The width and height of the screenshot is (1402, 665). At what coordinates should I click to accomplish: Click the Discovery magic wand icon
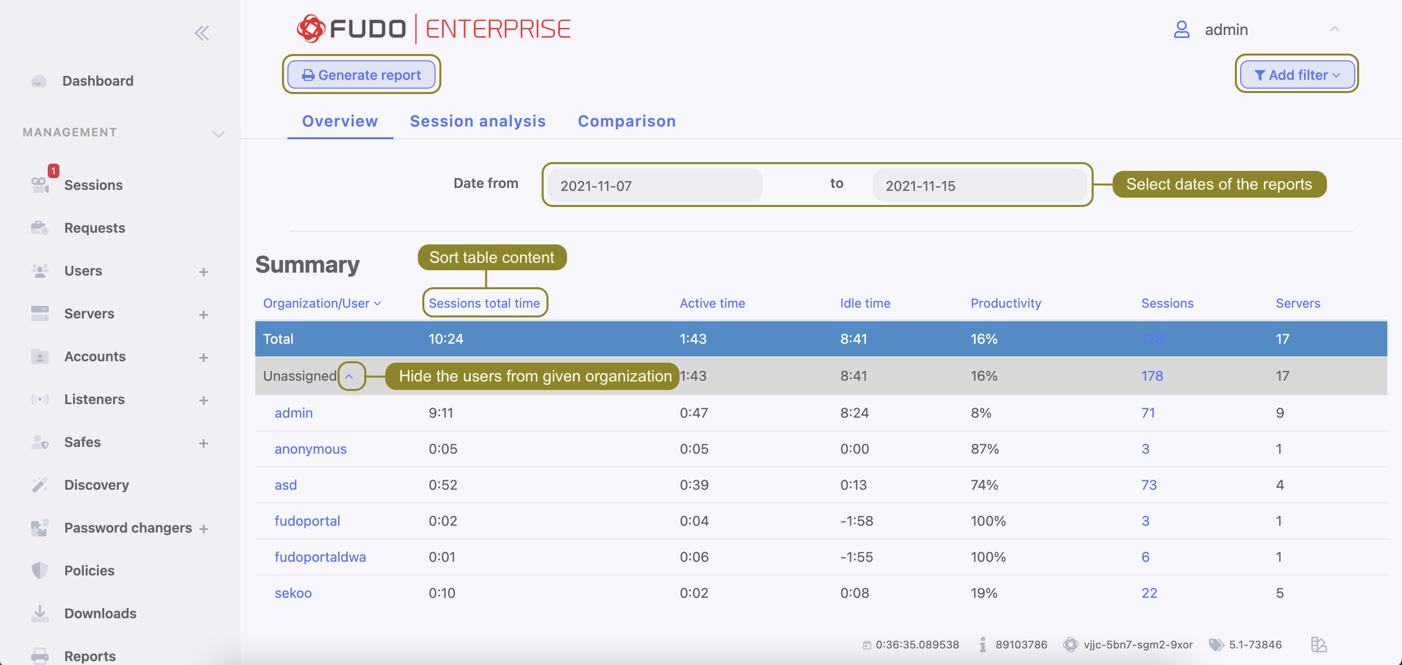pyautogui.click(x=40, y=484)
